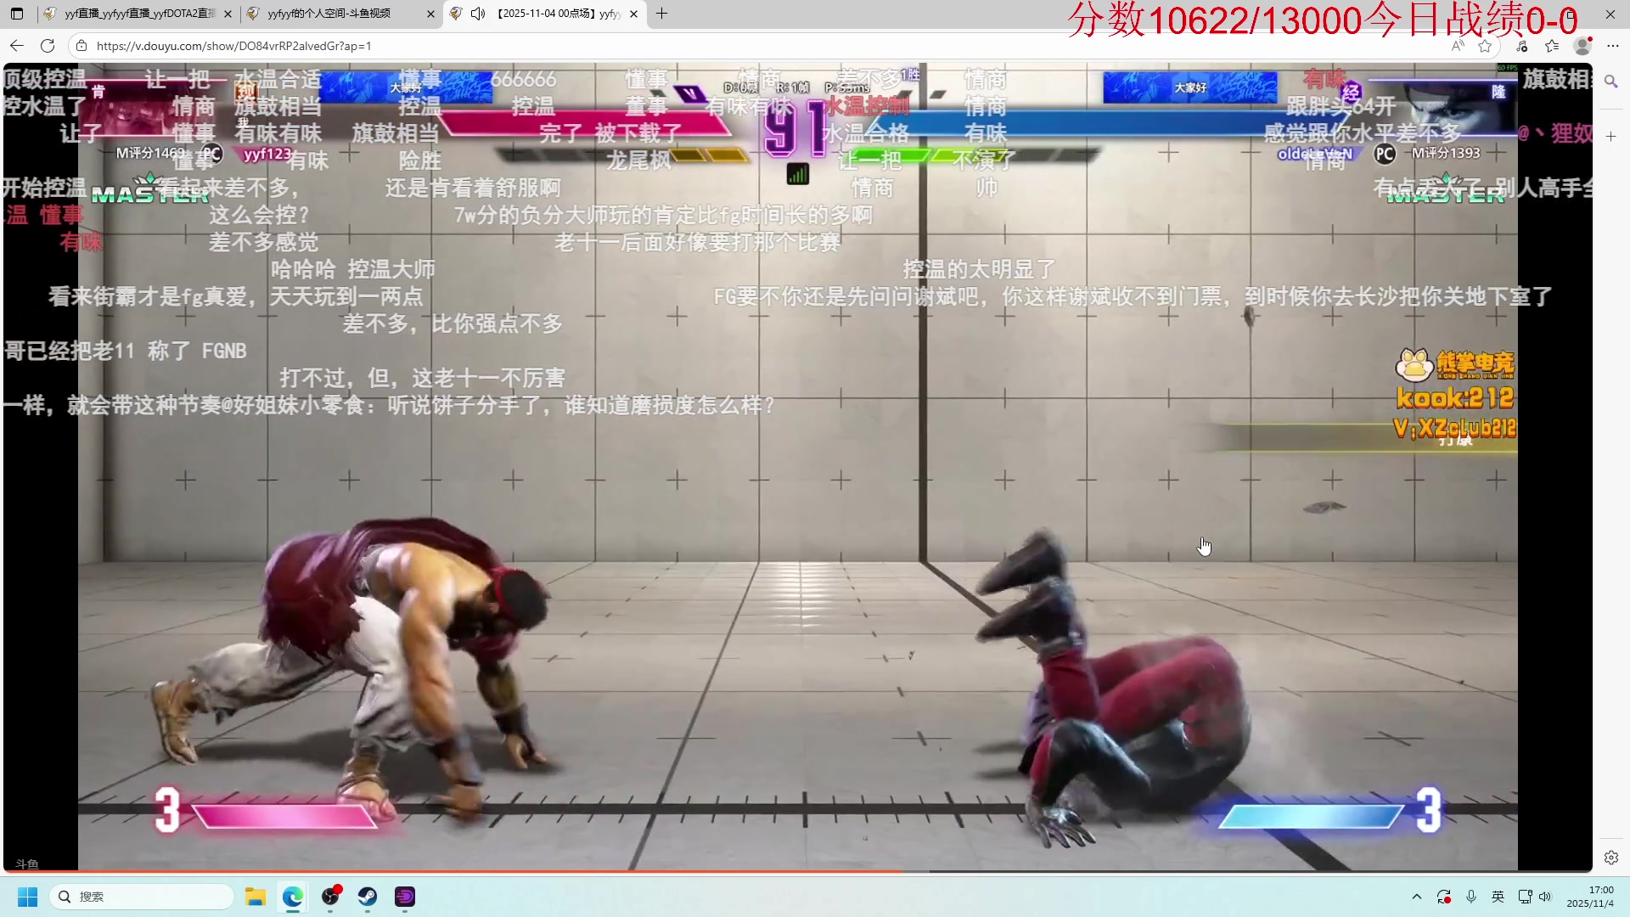
Task: Toggle the microphone icon in system tray
Action: click(1471, 897)
